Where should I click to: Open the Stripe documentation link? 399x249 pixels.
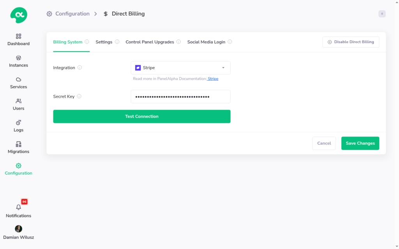pos(213,79)
